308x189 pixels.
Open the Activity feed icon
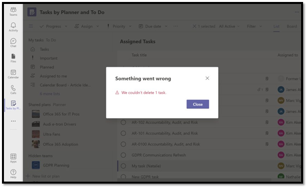click(13, 27)
